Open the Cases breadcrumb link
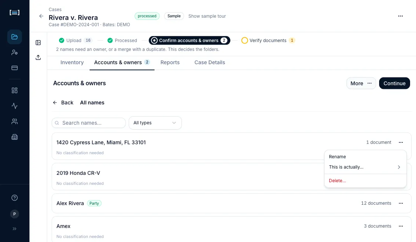Screen dimensions: 416x242 click(55, 10)
